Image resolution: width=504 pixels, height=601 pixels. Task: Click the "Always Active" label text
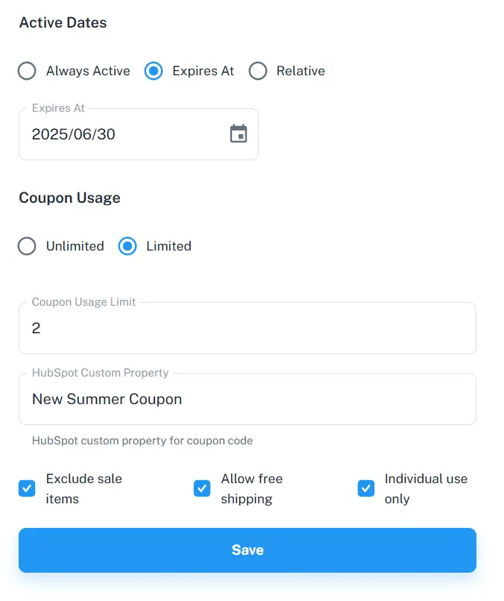[x=88, y=71]
